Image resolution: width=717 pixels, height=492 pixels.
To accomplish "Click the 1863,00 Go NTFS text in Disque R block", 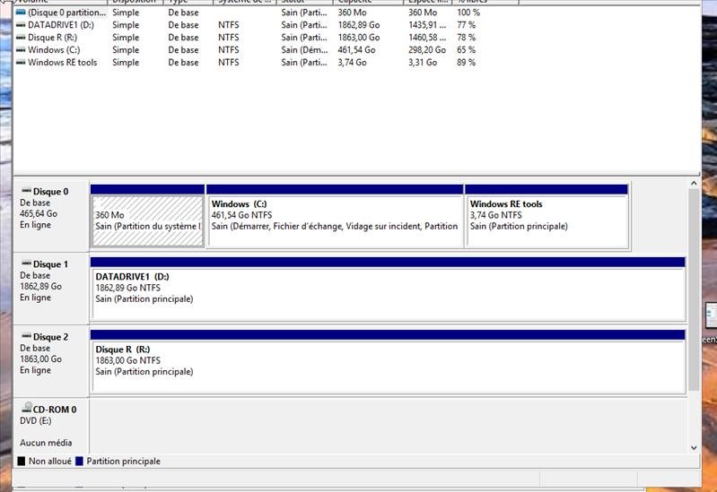I will (x=128, y=360).
